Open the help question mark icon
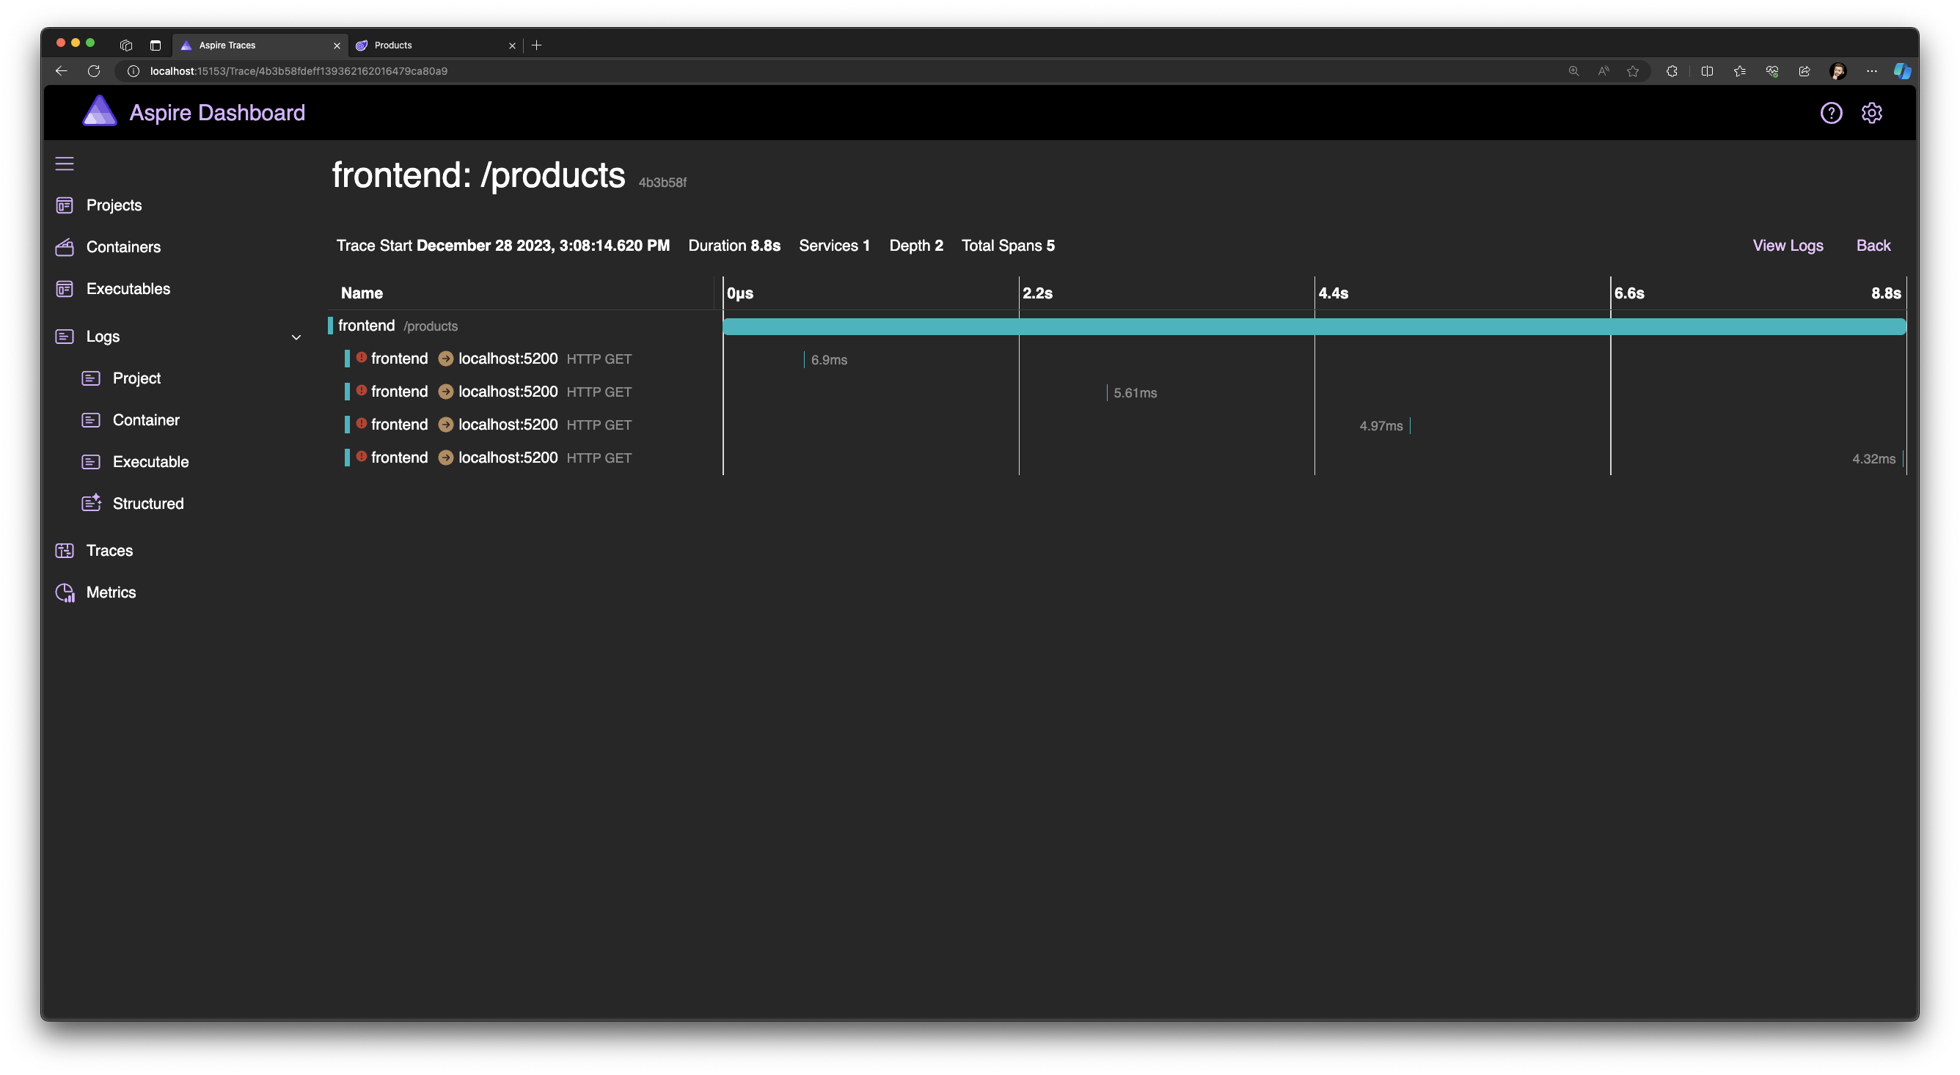The width and height of the screenshot is (1960, 1075). [x=1831, y=113]
